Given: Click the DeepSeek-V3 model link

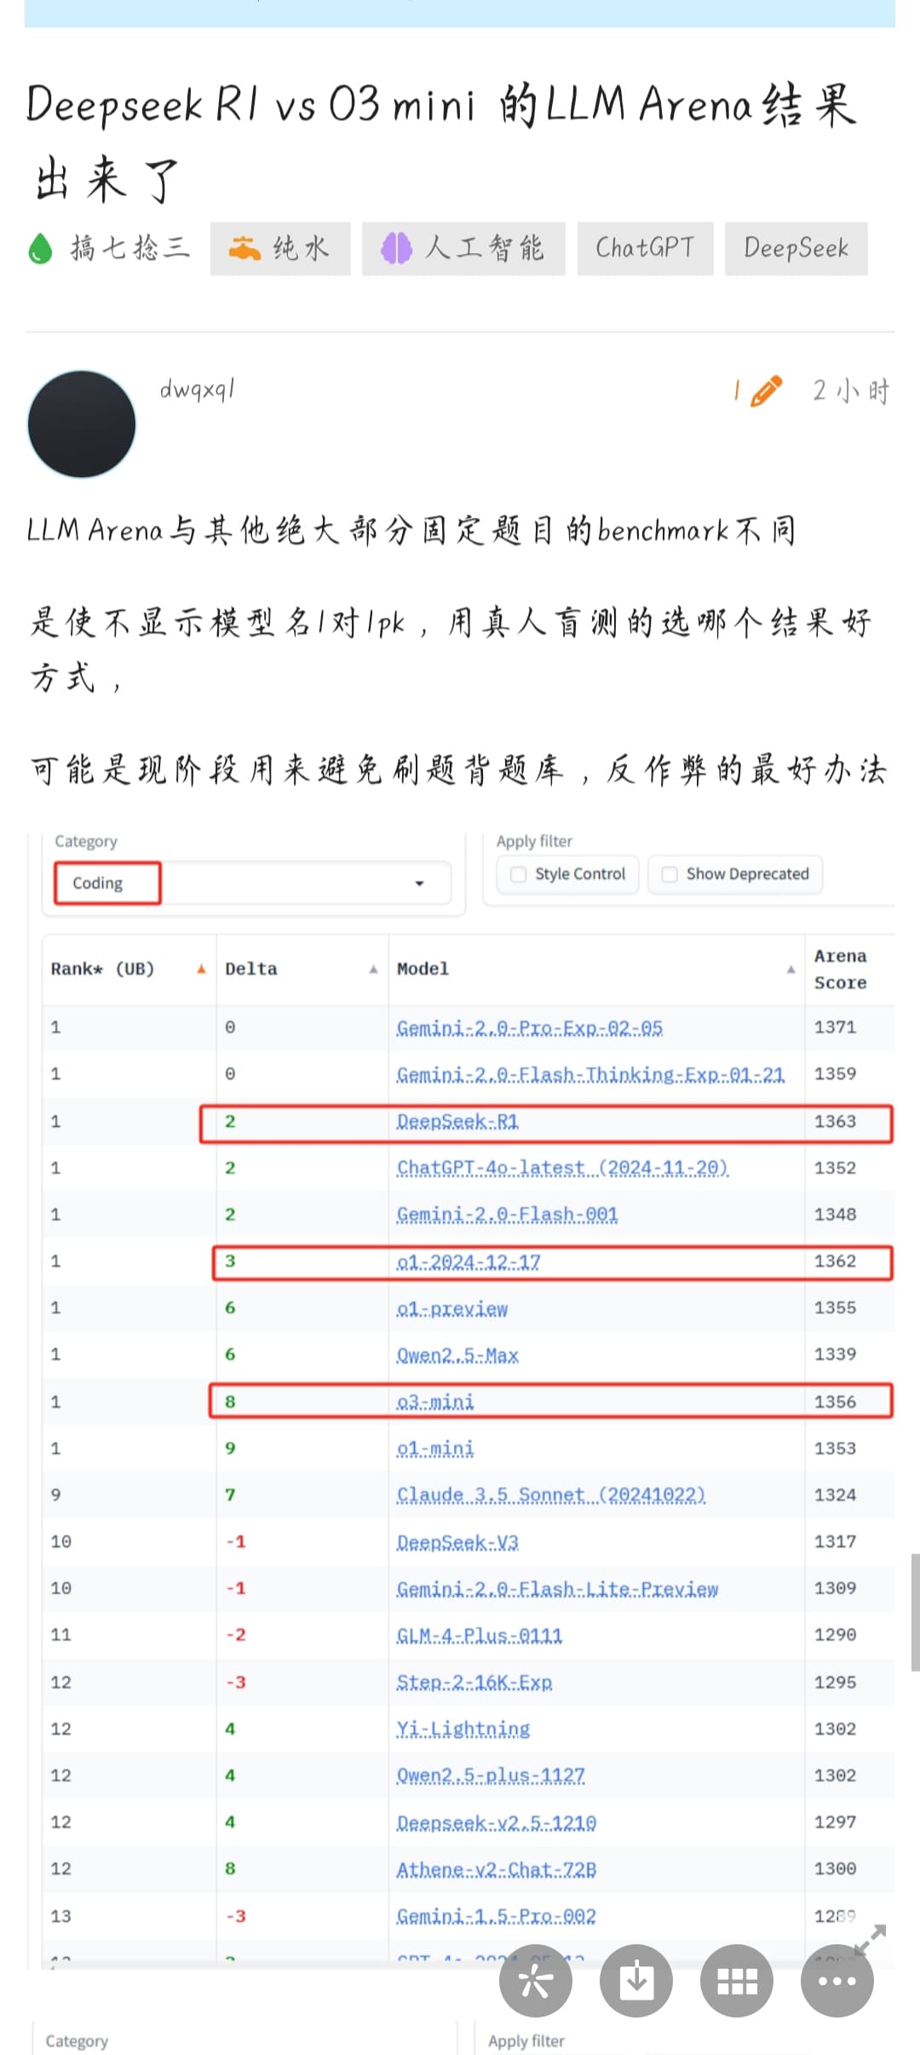Looking at the screenshot, I should [x=457, y=1543].
